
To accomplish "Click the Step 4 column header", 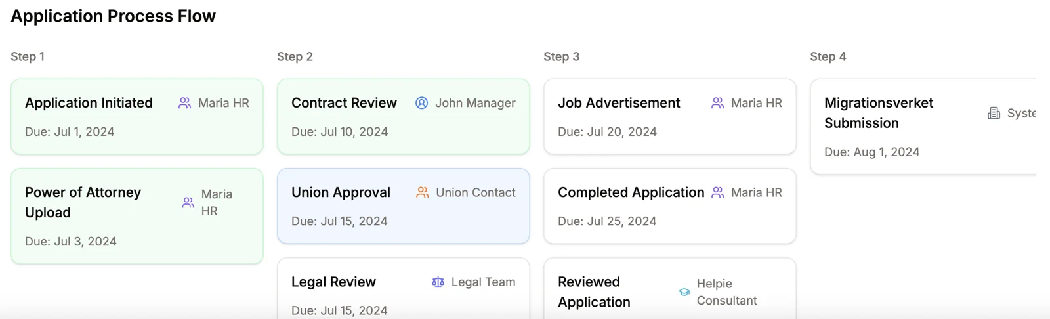I will (x=828, y=56).
